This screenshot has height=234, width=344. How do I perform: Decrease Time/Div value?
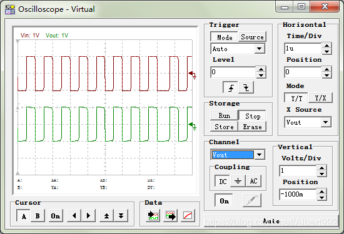tap(326, 52)
